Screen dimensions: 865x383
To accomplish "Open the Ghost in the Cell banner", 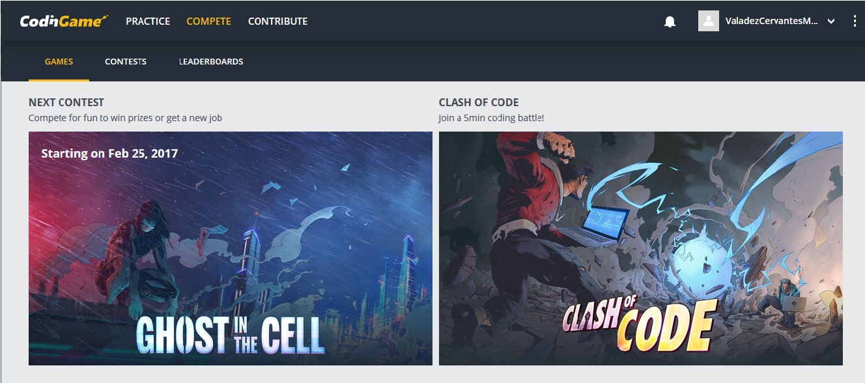I will coord(231,248).
